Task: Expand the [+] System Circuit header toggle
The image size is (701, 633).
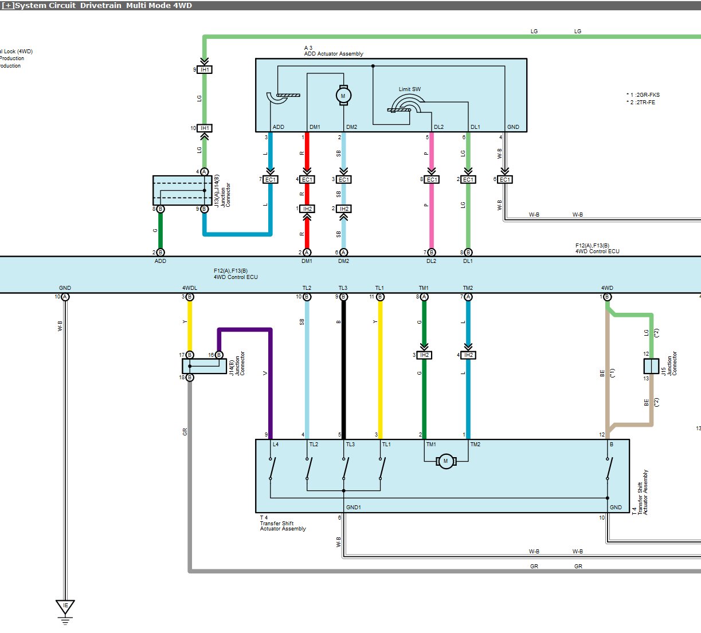Action: pos(8,6)
